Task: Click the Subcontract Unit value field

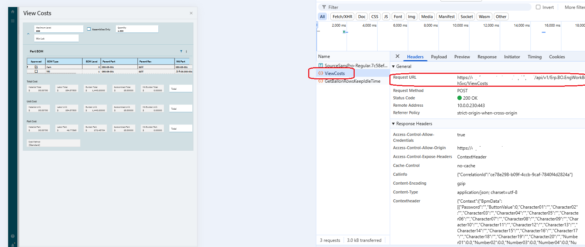Action: (124, 109)
